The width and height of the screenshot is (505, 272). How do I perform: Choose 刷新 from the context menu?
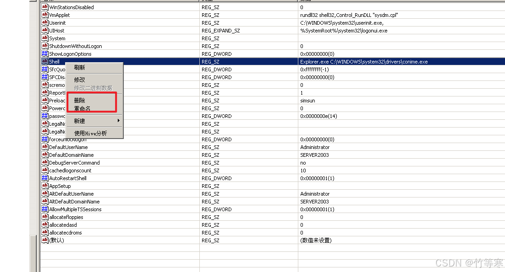point(80,68)
